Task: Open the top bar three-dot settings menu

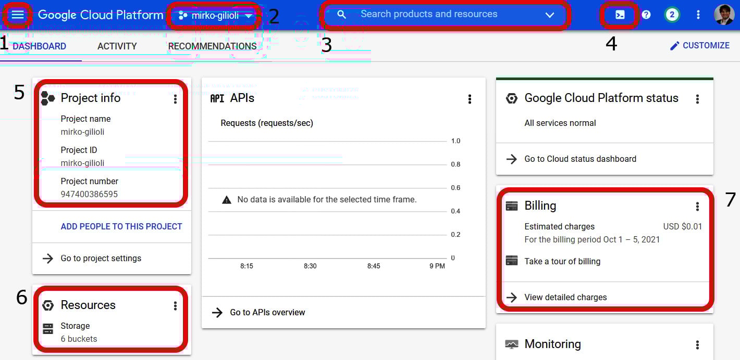Action: tap(698, 15)
